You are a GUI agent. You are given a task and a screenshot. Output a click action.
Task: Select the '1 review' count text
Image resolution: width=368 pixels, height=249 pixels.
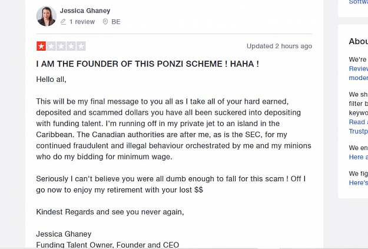tap(82, 22)
